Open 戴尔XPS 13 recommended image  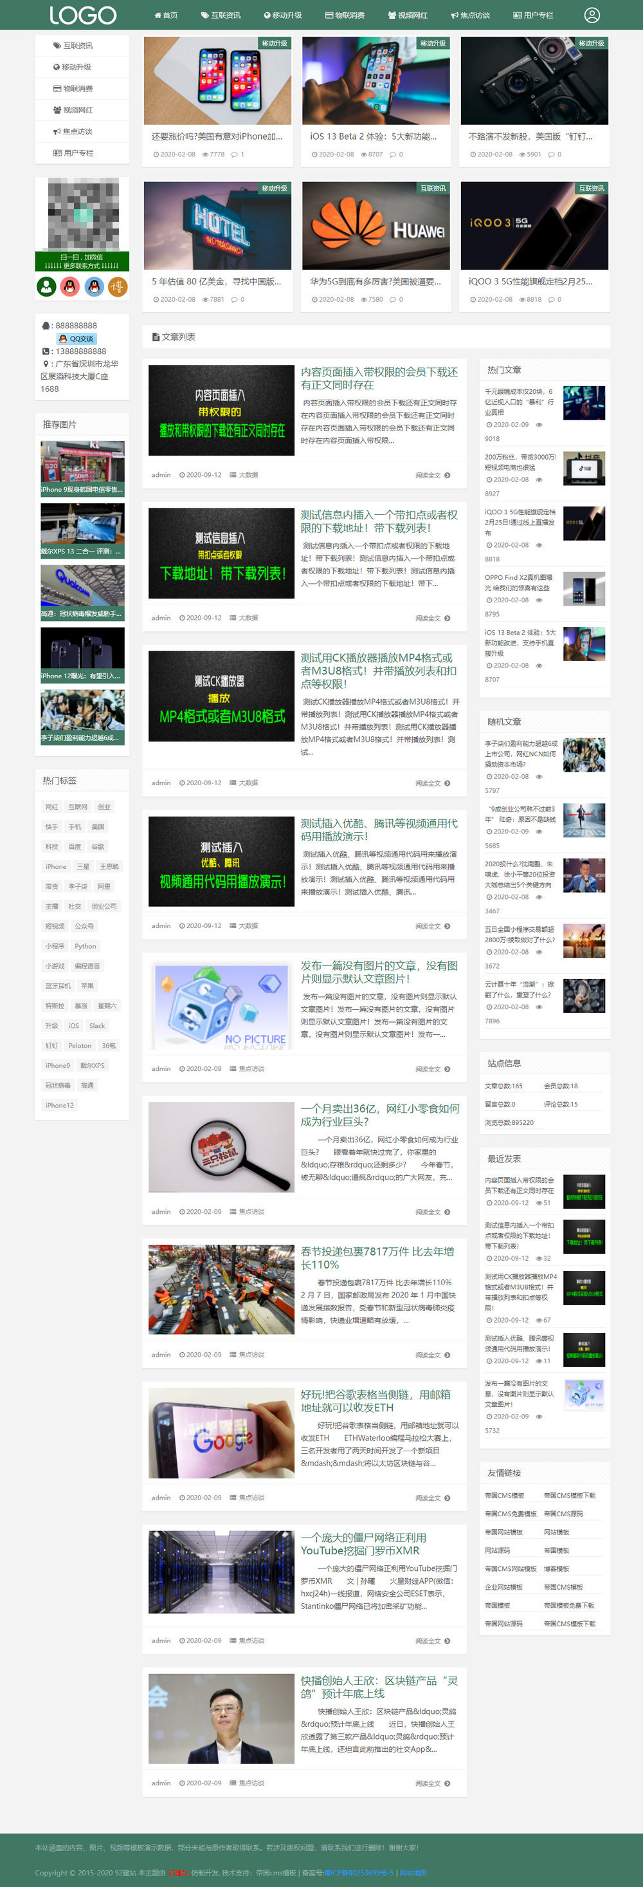click(82, 531)
